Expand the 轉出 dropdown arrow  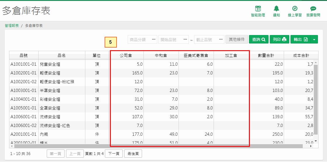(314, 39)
